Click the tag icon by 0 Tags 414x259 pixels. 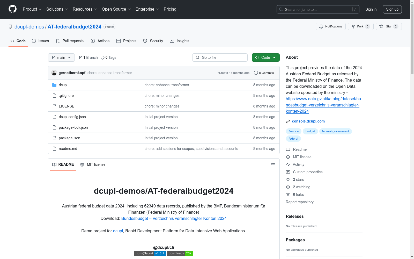pyautogui.click(x=102, y=57)
